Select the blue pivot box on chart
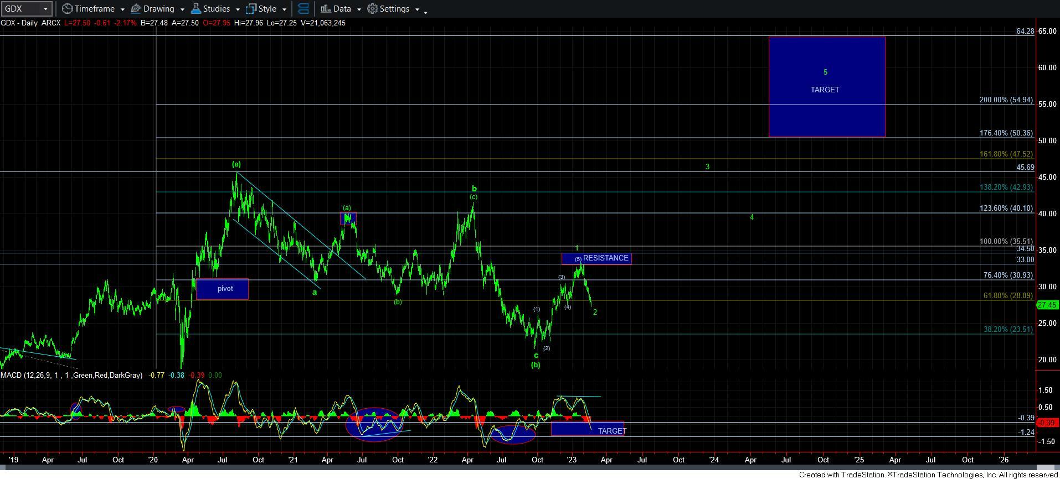This screenshot has height=479, width=1060. (x=222, y=289)
